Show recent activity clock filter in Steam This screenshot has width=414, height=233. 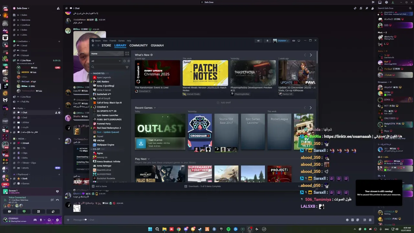pos(125,61)
